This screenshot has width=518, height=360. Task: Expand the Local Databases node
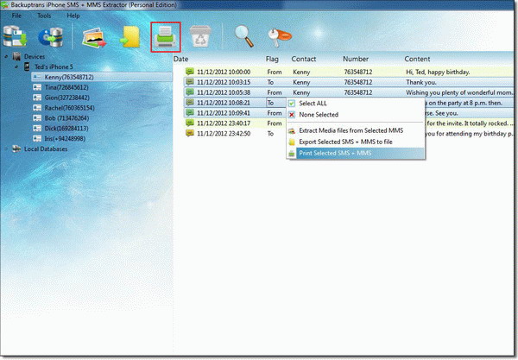[6, 149]
